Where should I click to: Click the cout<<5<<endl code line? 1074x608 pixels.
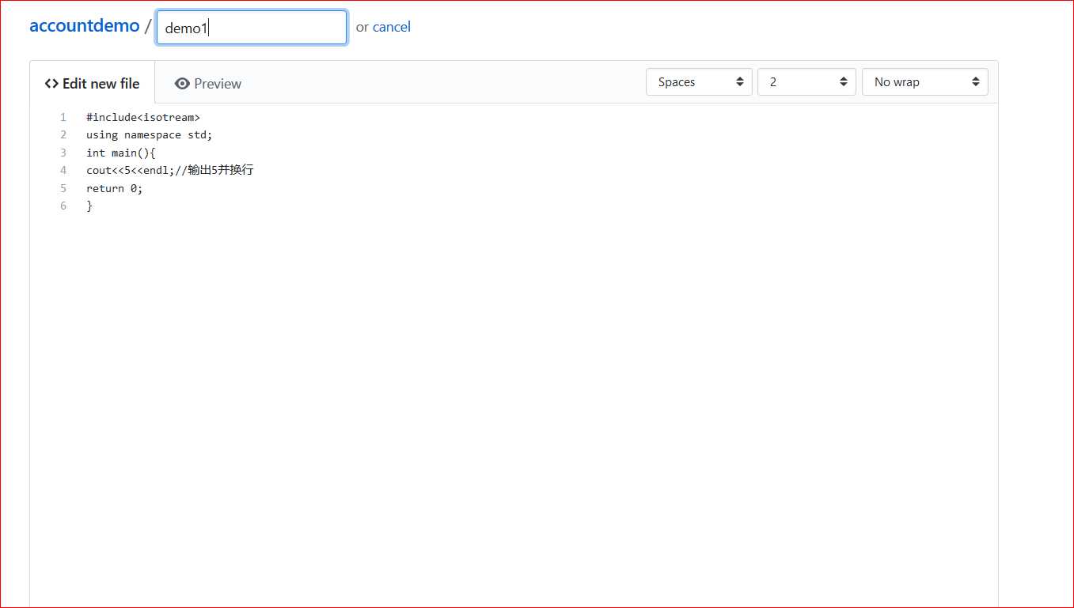[x=170, y=170]
